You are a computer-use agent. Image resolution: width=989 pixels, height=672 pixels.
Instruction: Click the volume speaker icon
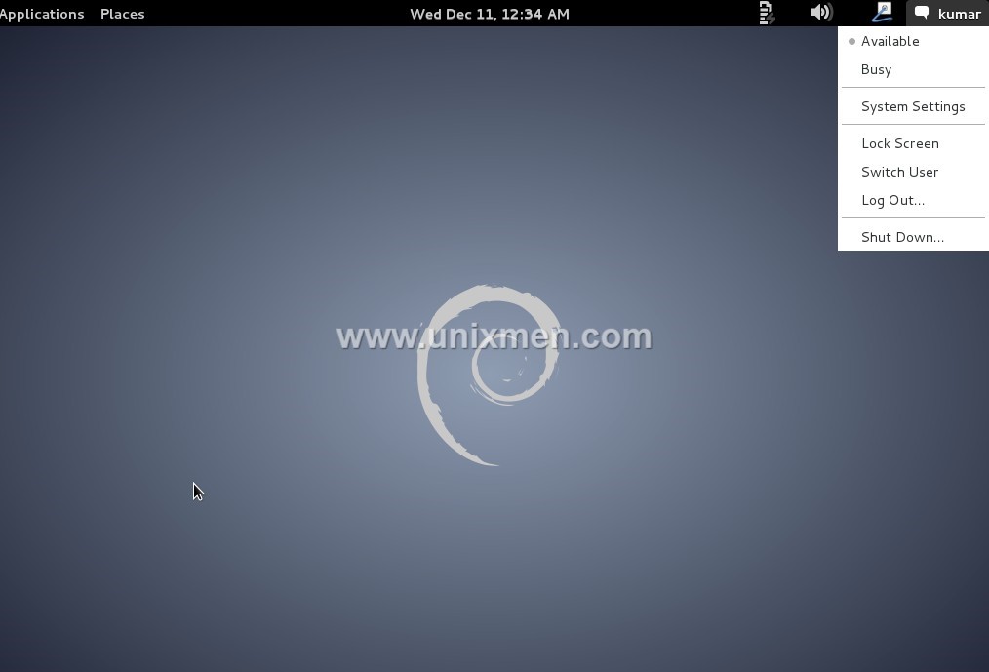(821, 13)
